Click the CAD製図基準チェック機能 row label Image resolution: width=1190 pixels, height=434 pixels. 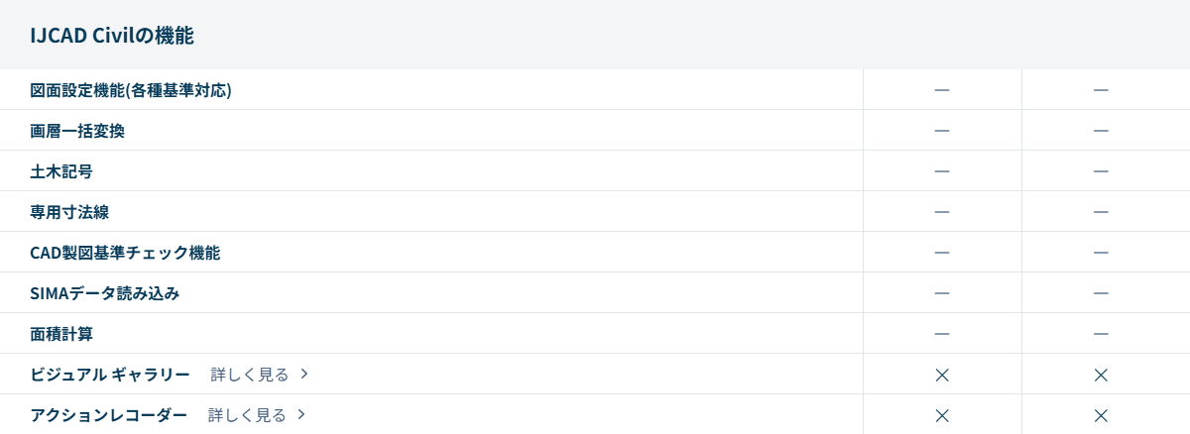pos(125,253)
